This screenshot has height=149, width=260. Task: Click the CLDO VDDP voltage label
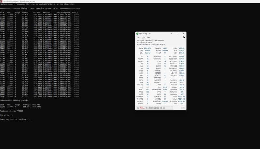pos(173,59)
